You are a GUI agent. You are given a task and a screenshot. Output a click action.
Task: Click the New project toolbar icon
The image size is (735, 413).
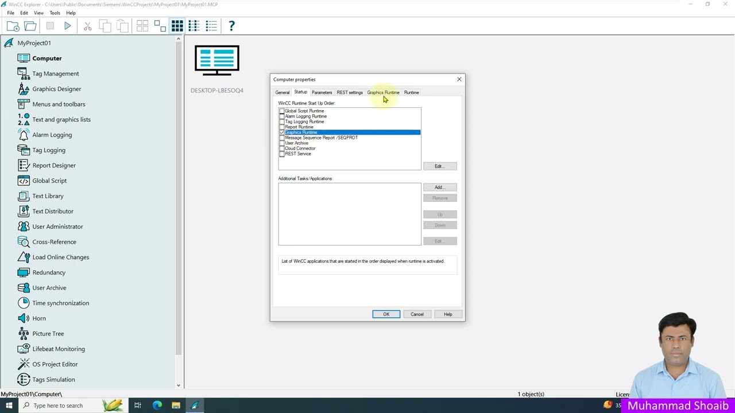pos(13,26)
